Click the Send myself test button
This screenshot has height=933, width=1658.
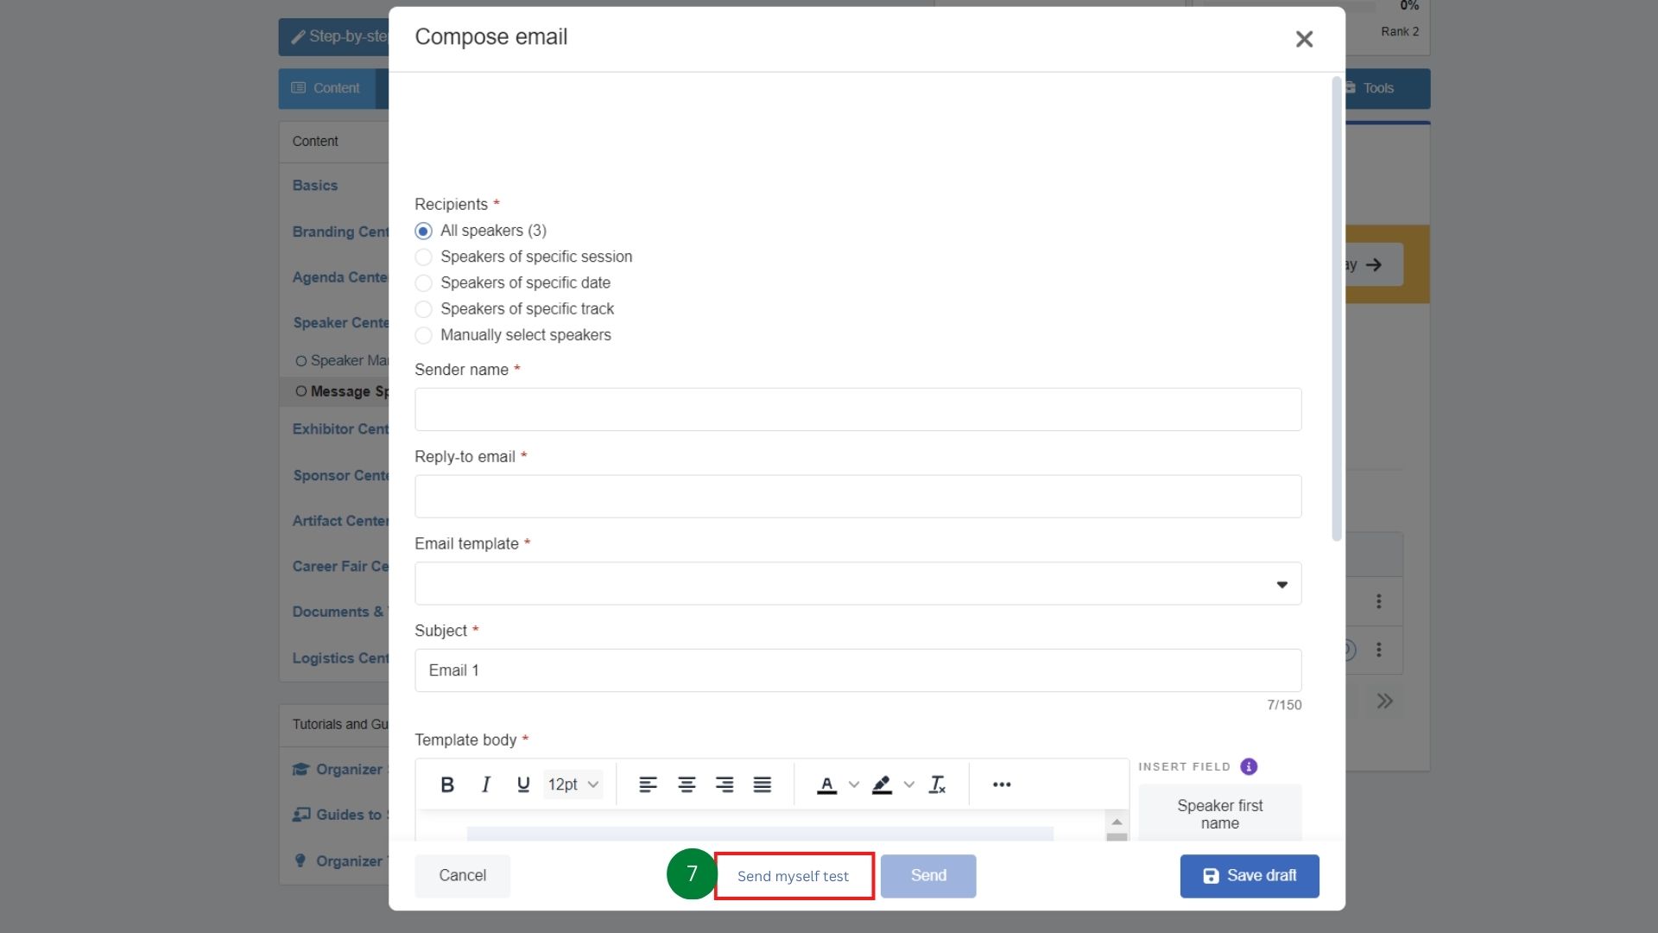tap(793, 875)
